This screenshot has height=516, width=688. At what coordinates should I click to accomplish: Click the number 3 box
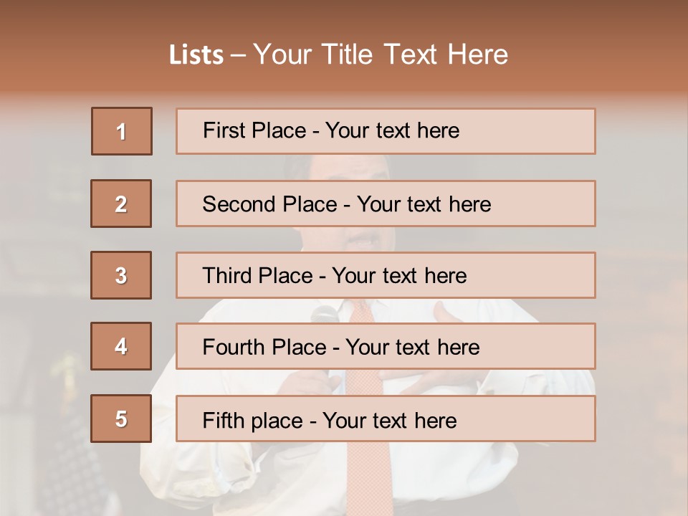pyautogui.click(x=121, y=275)
